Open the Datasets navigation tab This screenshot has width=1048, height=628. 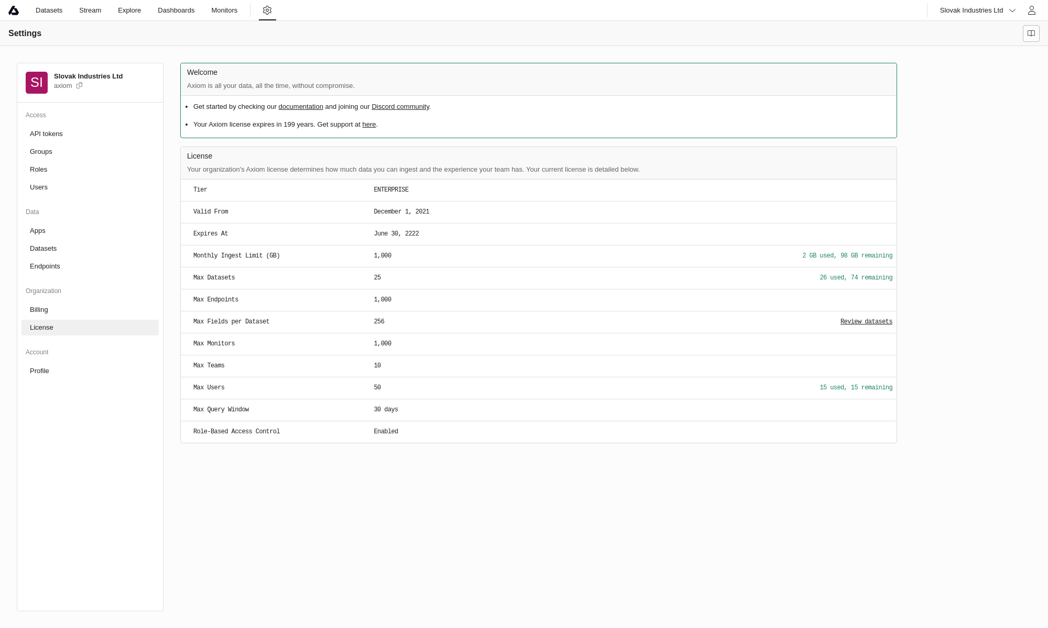[49, 10]
